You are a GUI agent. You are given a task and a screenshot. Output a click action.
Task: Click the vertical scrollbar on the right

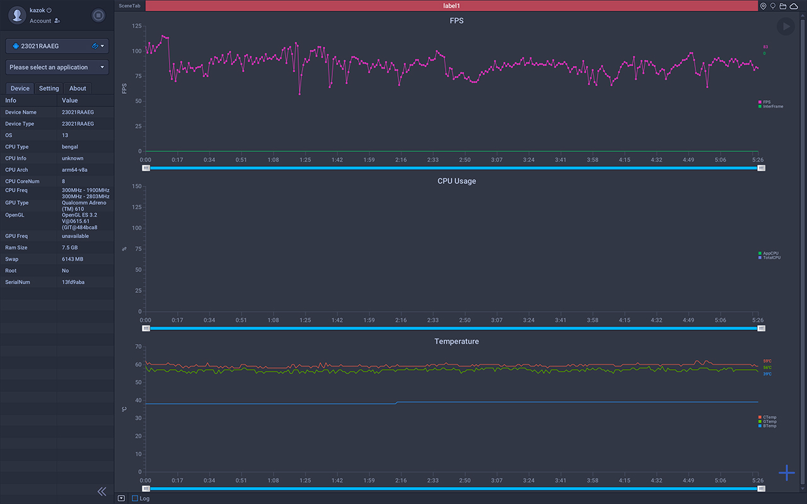tap(803, 252)
